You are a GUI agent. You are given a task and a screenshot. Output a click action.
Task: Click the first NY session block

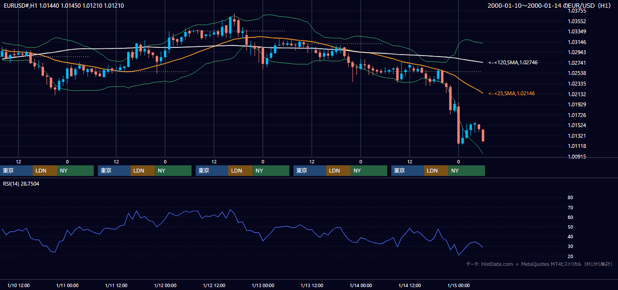coord(75,171)
